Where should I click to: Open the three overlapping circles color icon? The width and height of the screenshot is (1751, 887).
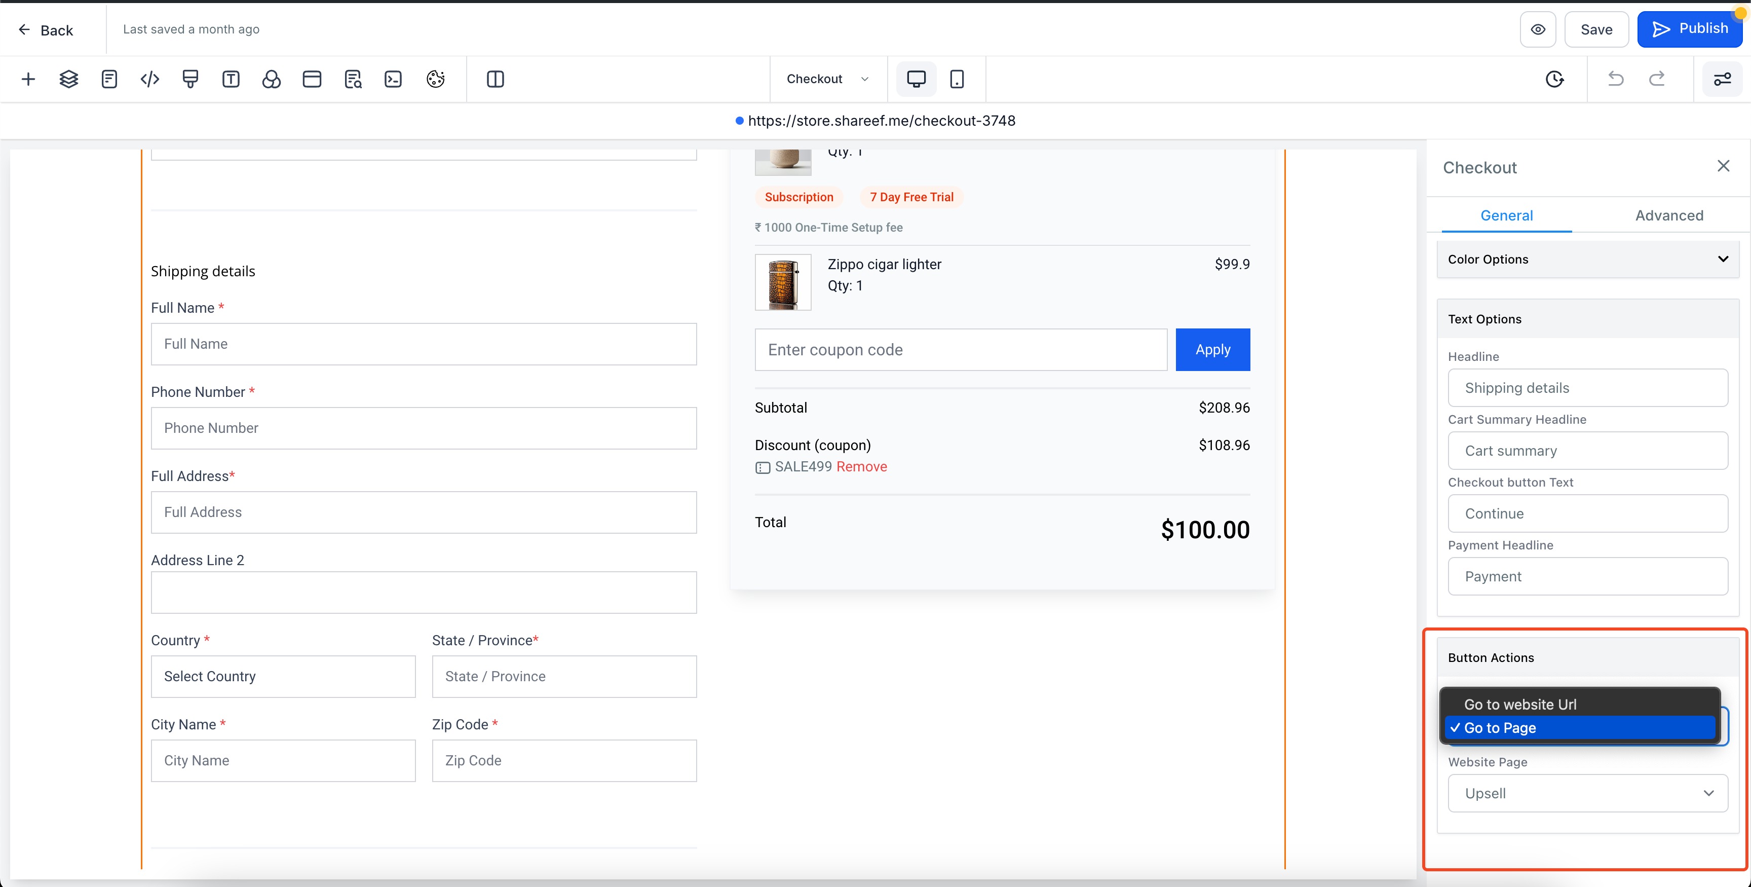click(x=271, y=79)
